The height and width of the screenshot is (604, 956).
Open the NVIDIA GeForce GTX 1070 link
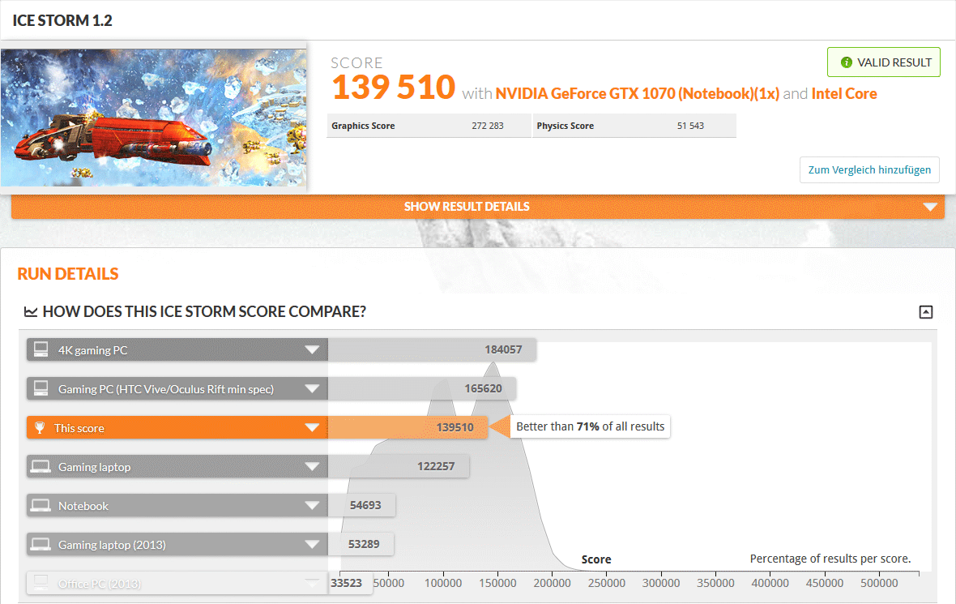click(637, 93)
